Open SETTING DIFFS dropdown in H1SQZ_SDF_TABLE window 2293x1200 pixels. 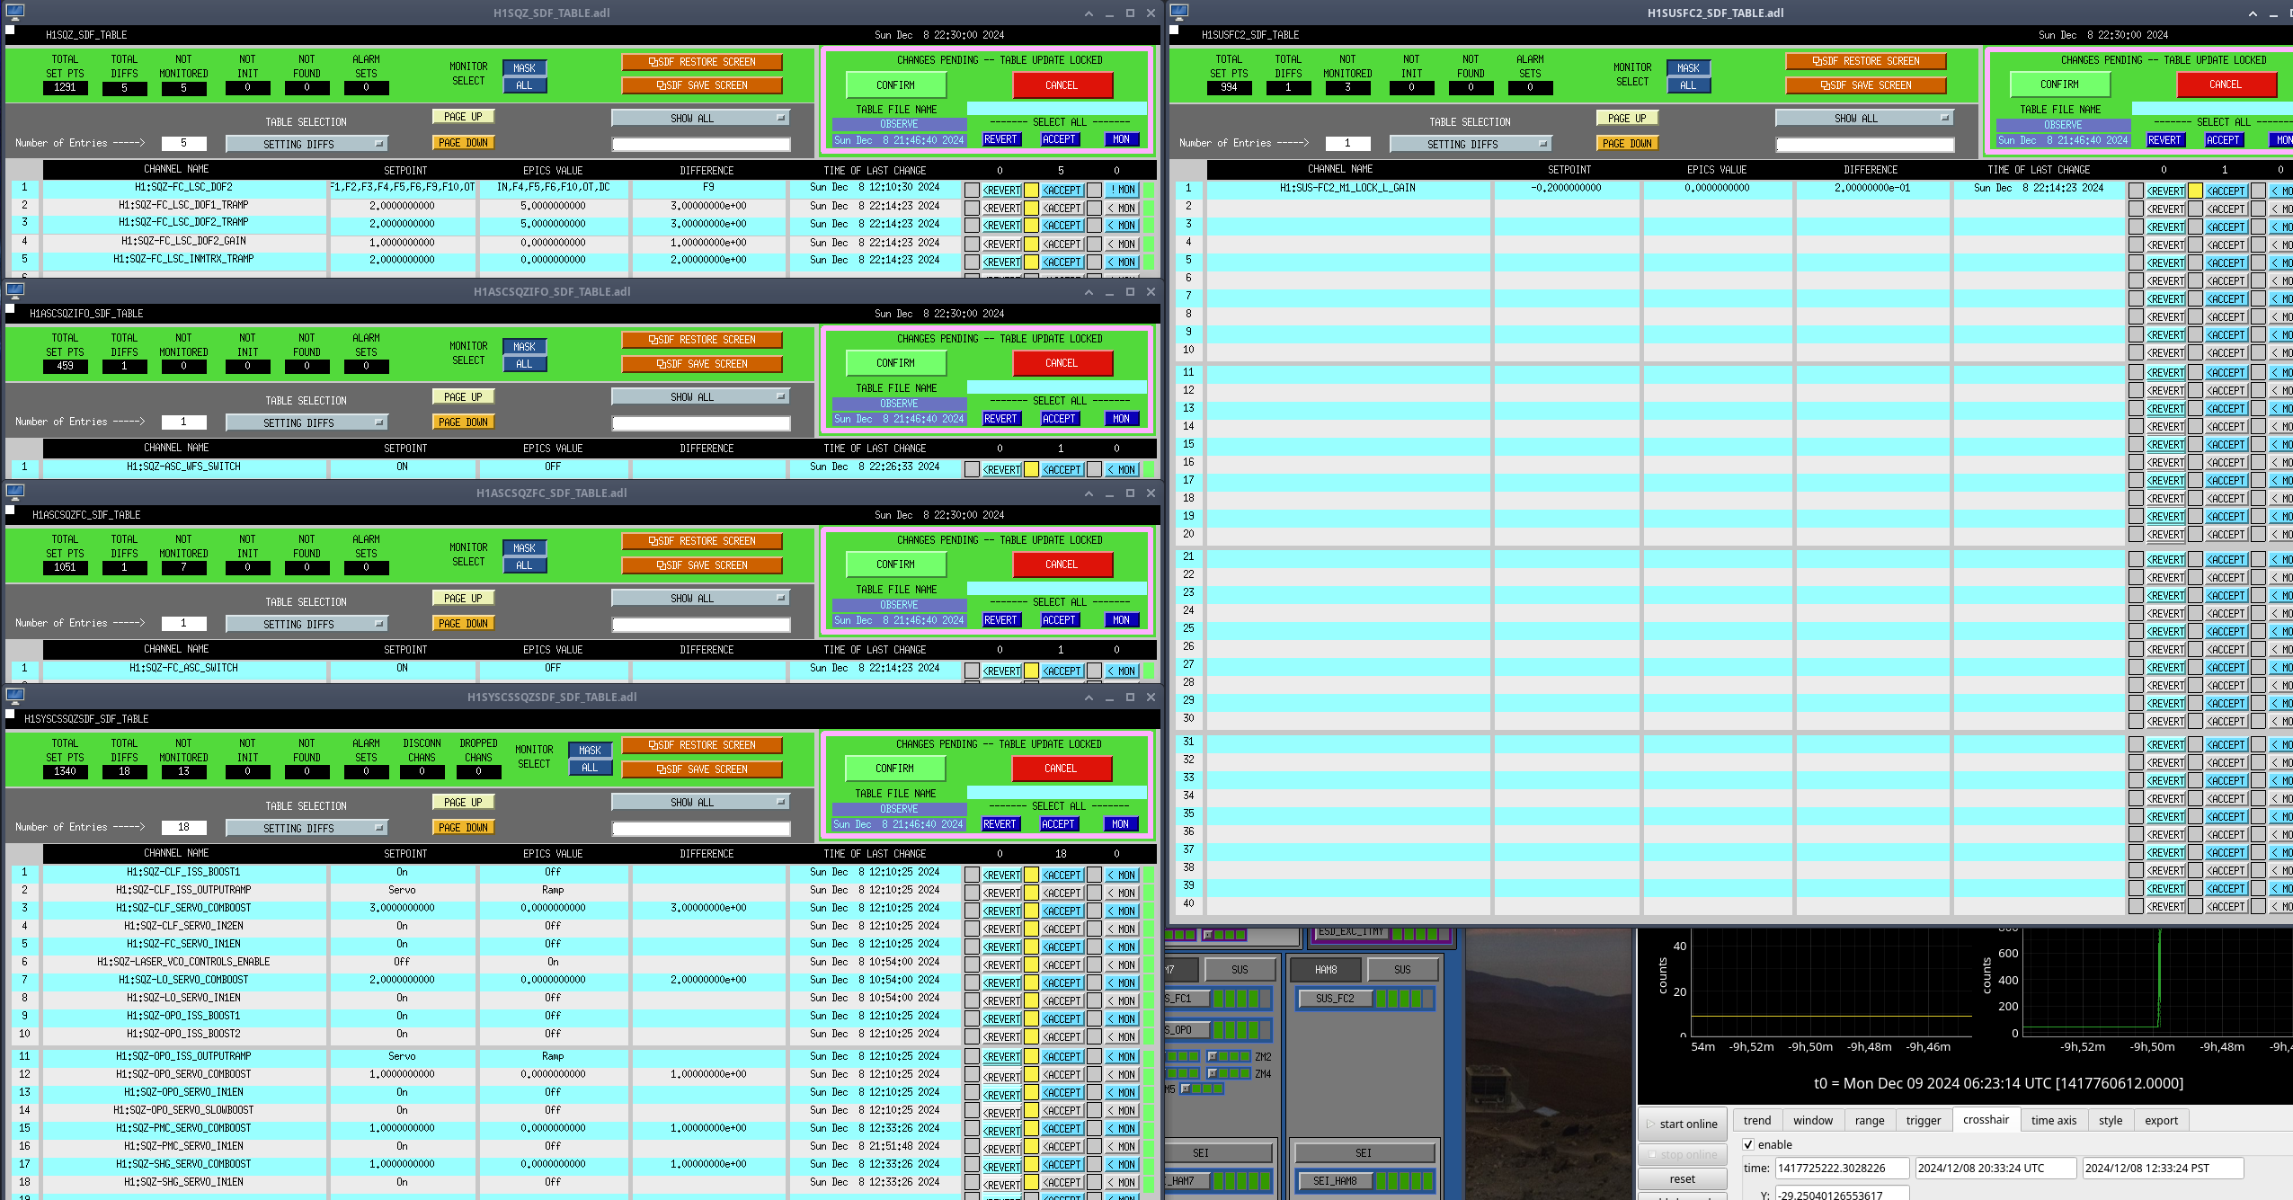[307, 144]
